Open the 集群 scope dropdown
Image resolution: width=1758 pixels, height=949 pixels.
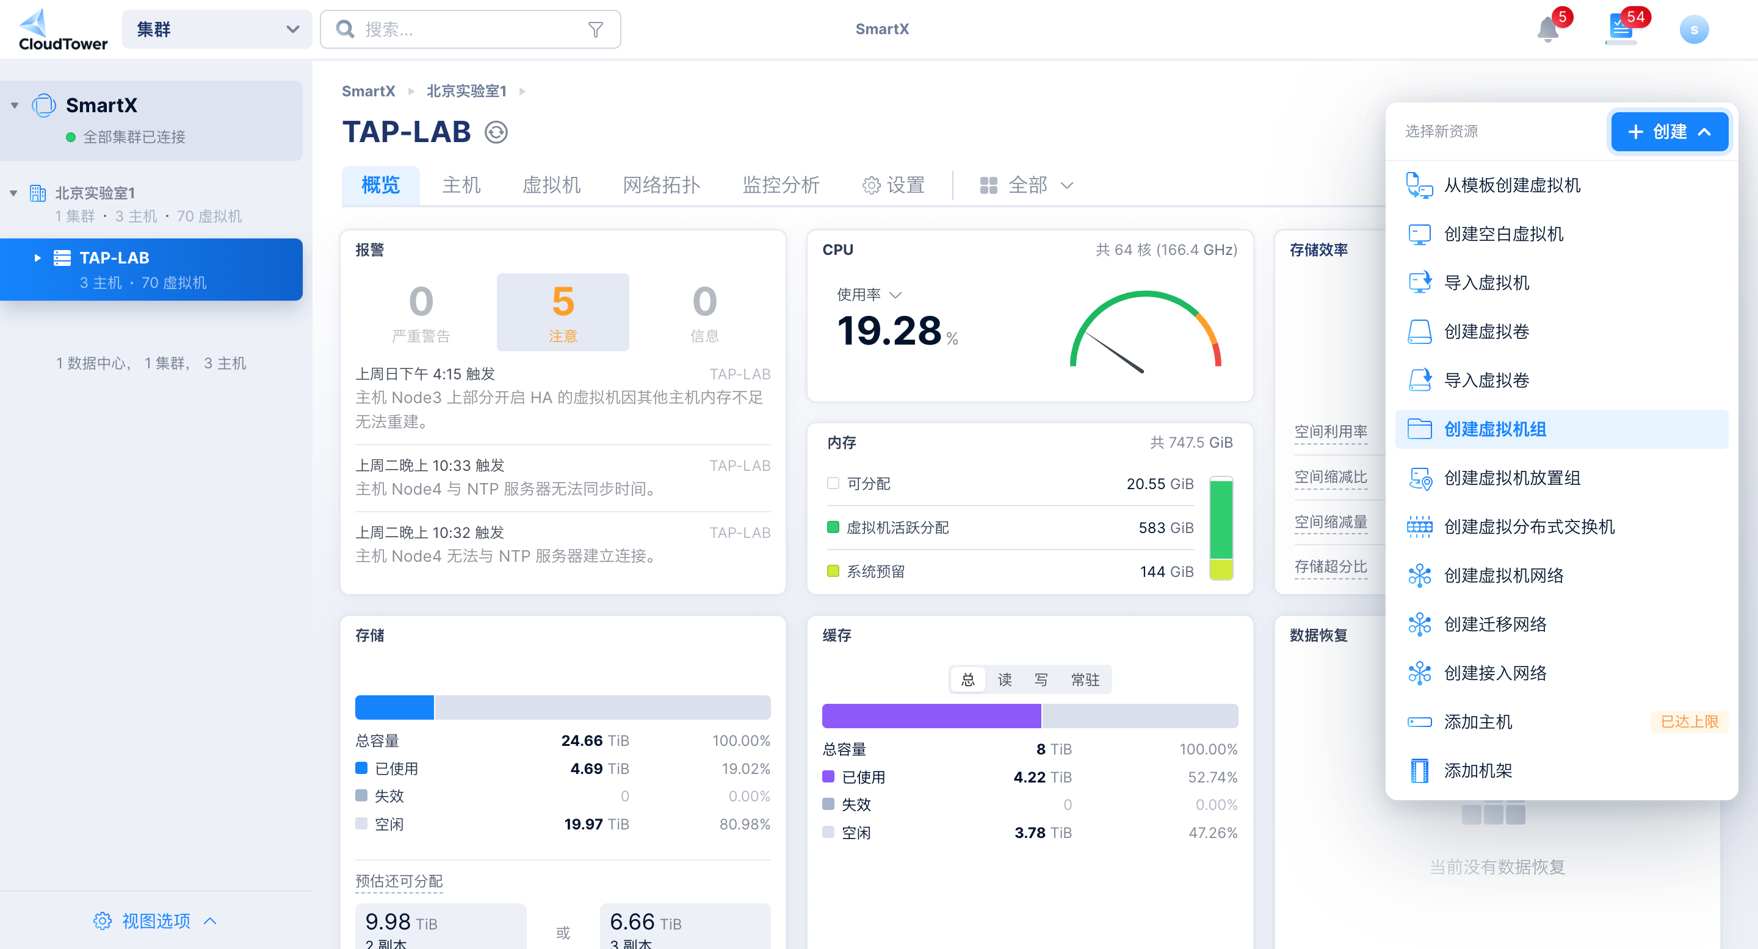[217, 29]
